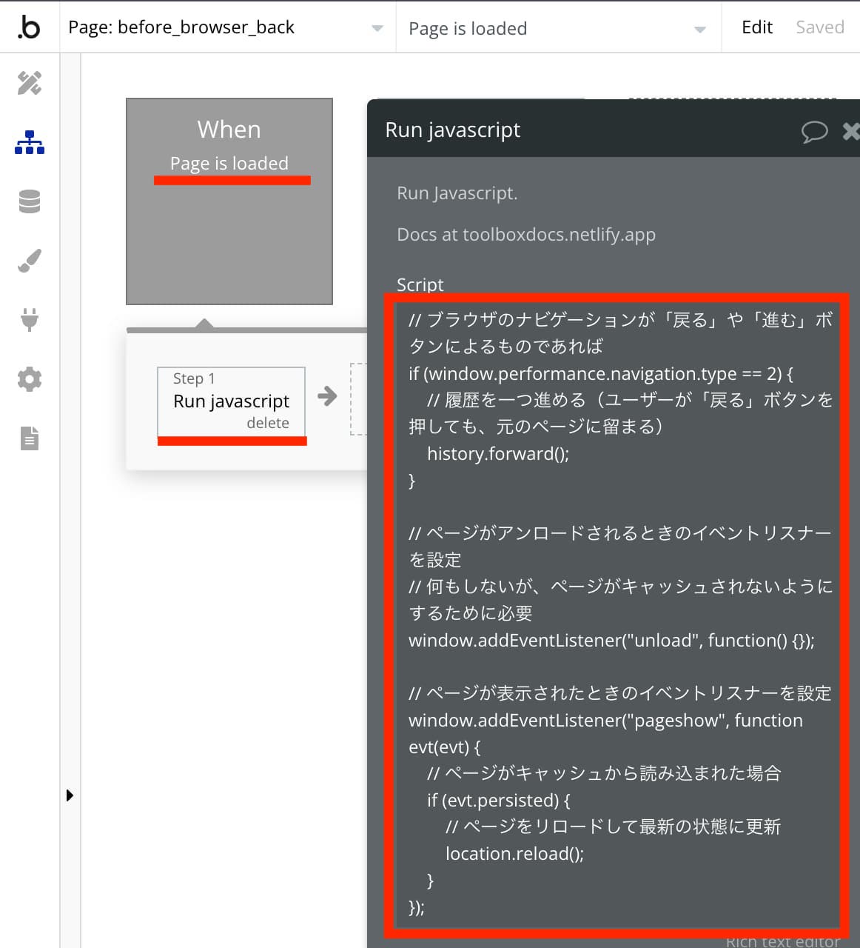860x948 pixels.
Task: Click the Saved status text
Action: [819, 27]
